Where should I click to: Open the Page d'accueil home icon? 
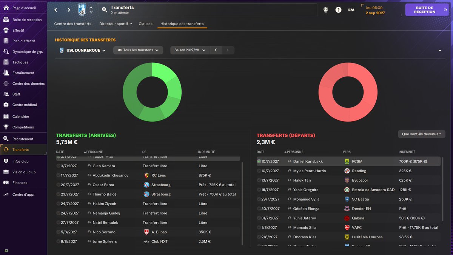point(6,8)
